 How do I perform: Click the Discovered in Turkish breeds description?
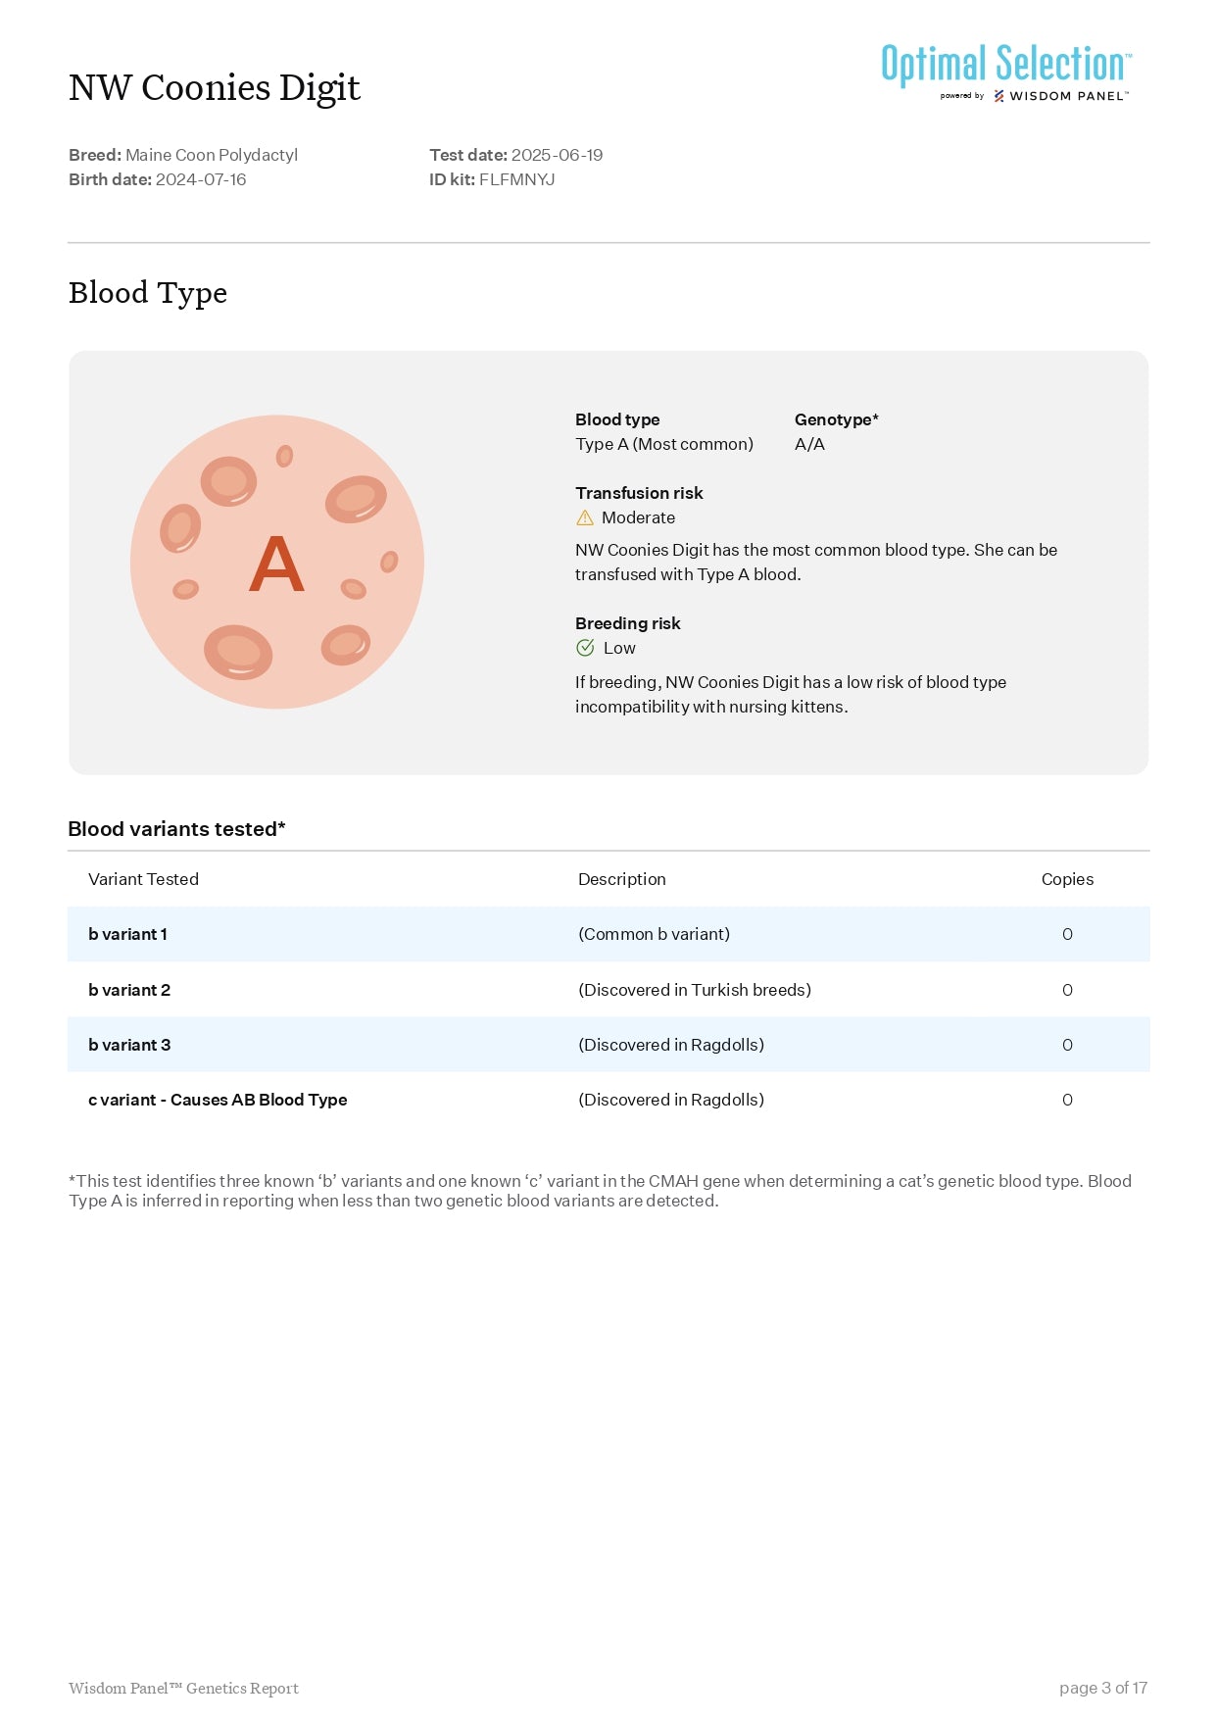pyautogui.click(x=695, y=990)
